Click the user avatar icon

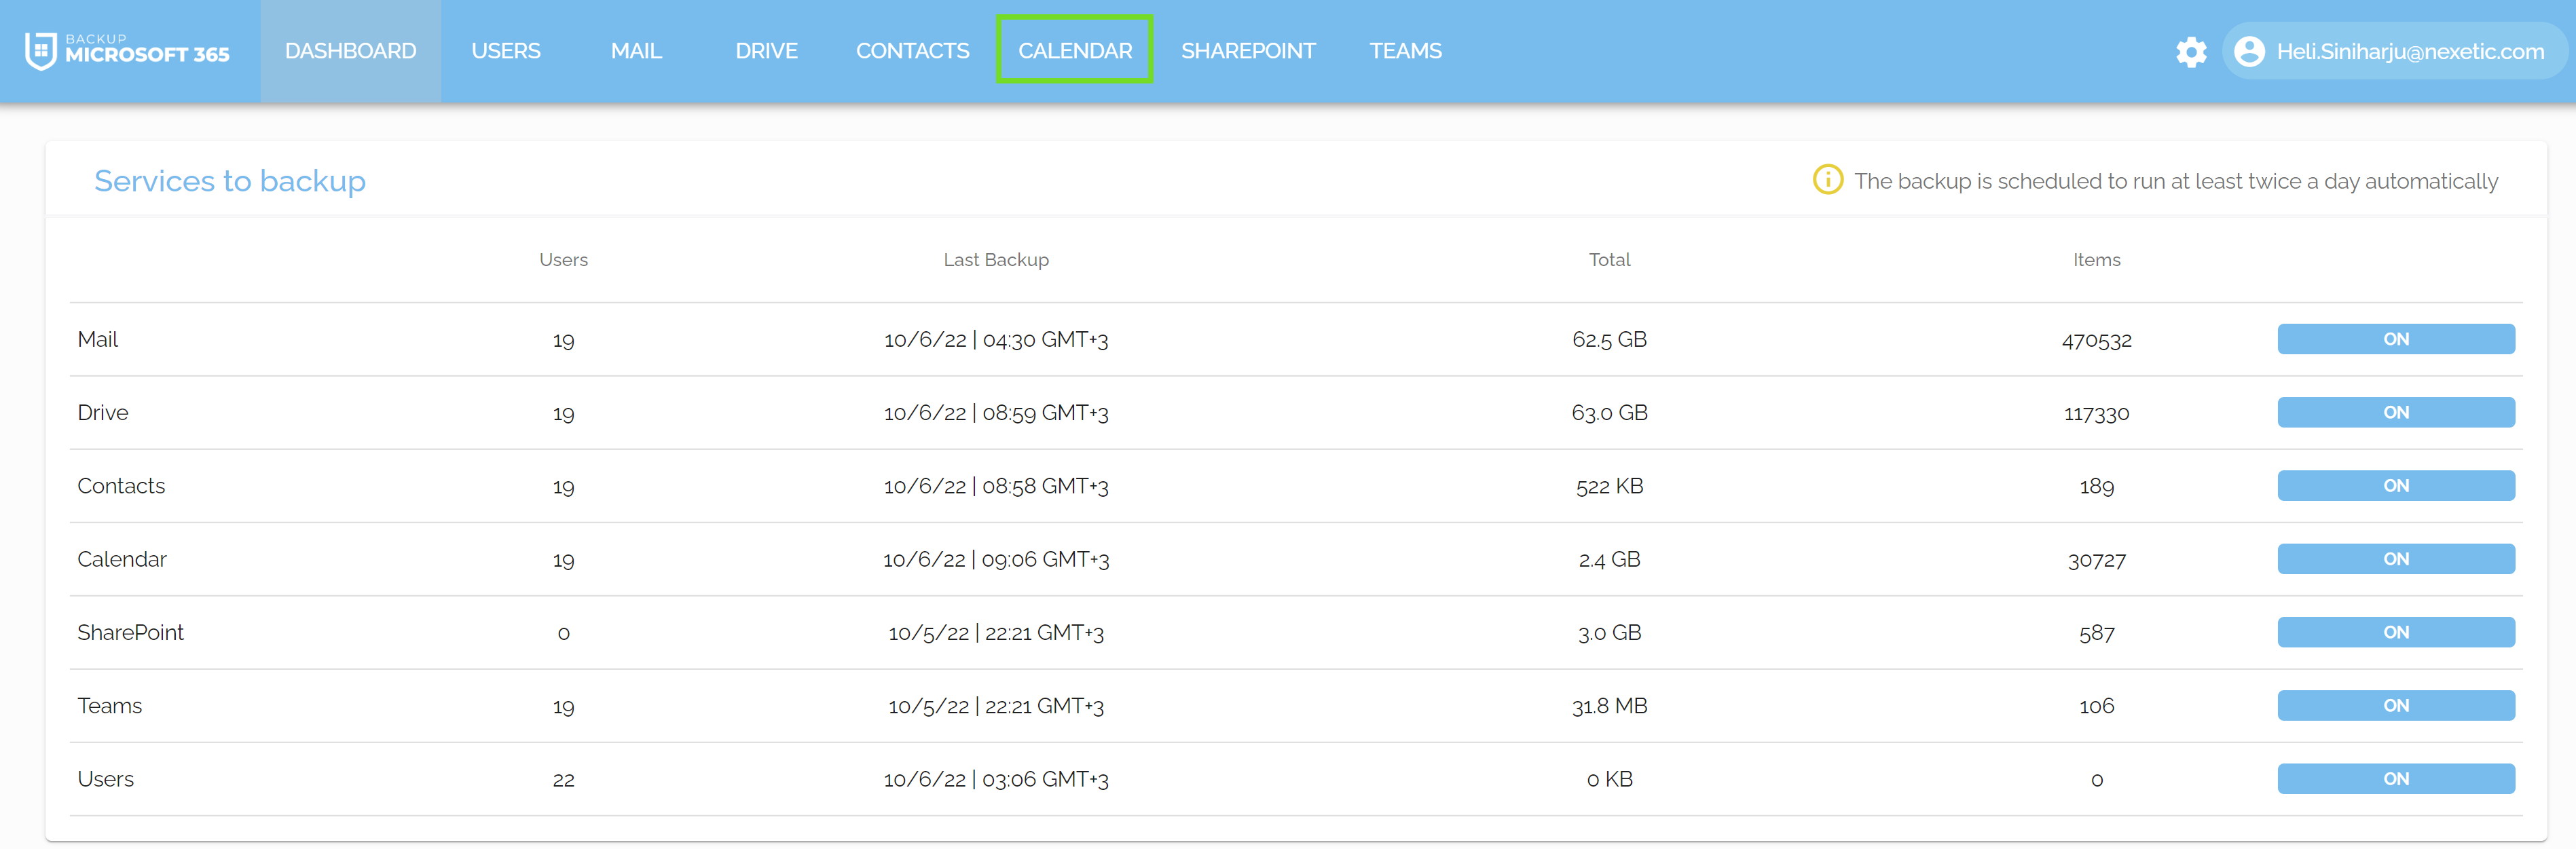coord(2249,51)
